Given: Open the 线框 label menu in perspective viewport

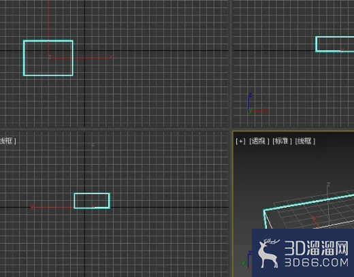Looking at the screenshot, I should tap(305, 141).
